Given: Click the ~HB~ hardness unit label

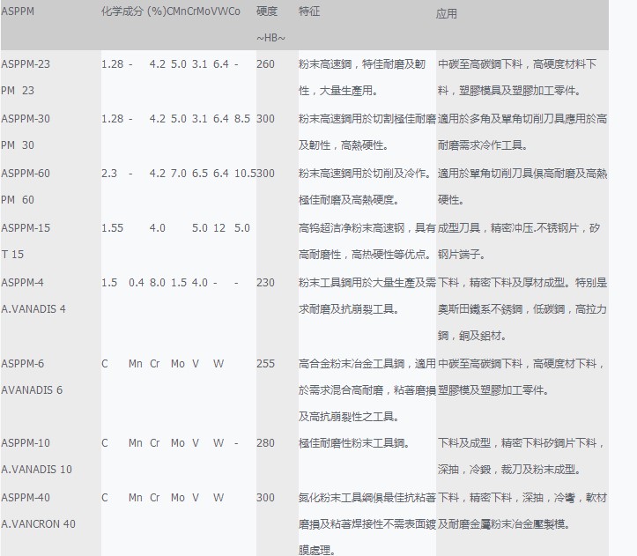Looking at the screenshot, I should [271, 38].
